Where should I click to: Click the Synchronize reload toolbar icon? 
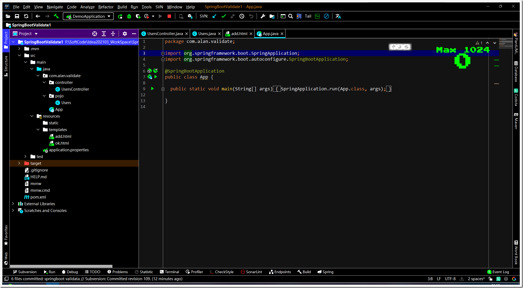coord(26,16)
